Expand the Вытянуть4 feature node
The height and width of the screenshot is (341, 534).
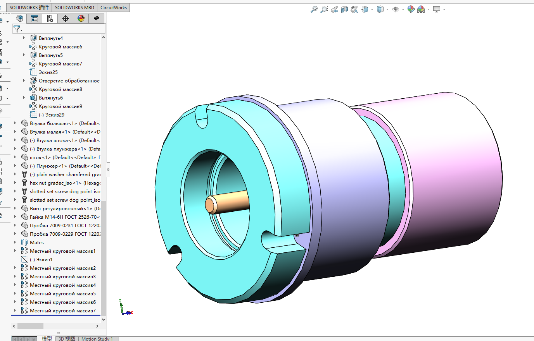(24, 38)
